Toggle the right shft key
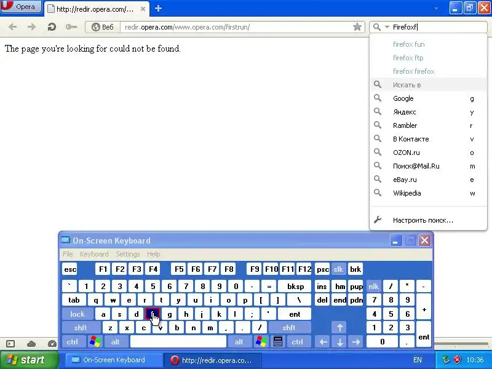Screen dimensions: 492x369 coord(289,328)
